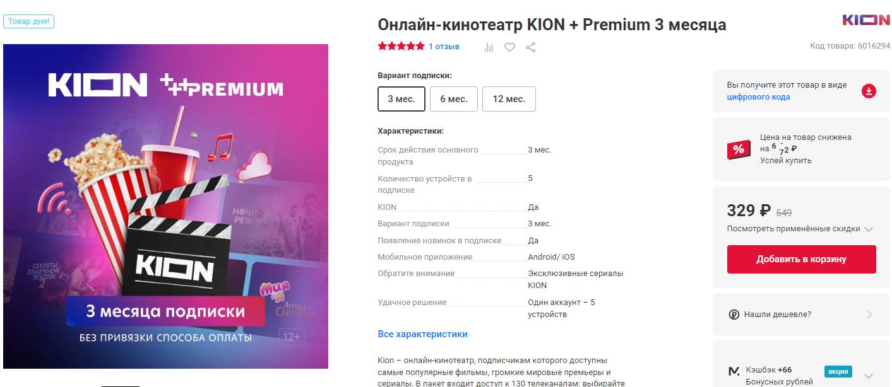Click the ruble icon by Нашли дешевле
Viewport: 892px width, 387px height.
(734, 315)
